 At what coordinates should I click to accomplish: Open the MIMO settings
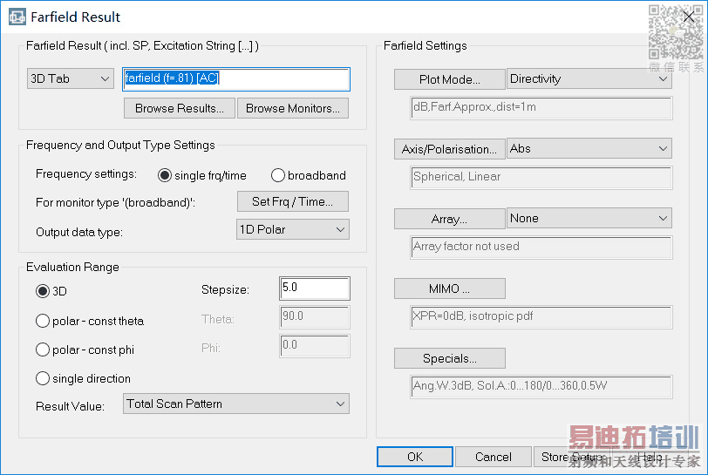click(x=449, y=288)
